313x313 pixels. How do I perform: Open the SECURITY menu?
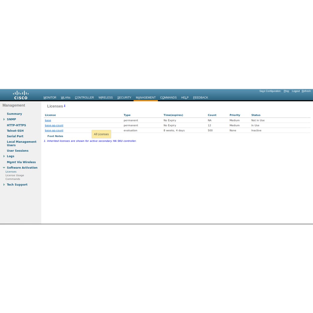pyautogui.click(x=124, y=98)
